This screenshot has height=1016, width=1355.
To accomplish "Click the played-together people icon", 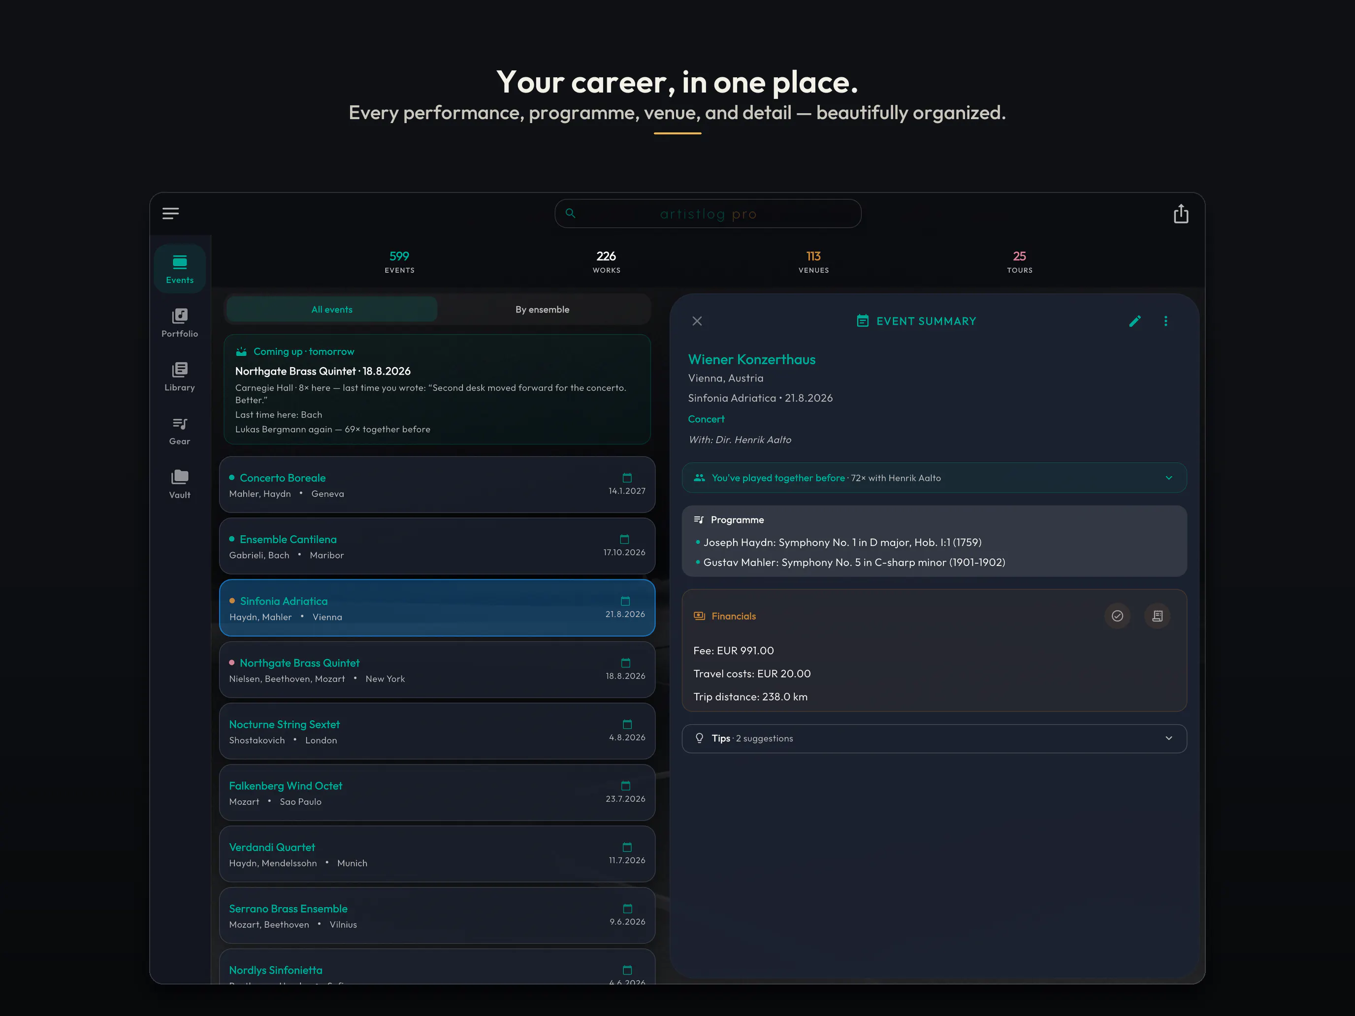I will [699, 477].
